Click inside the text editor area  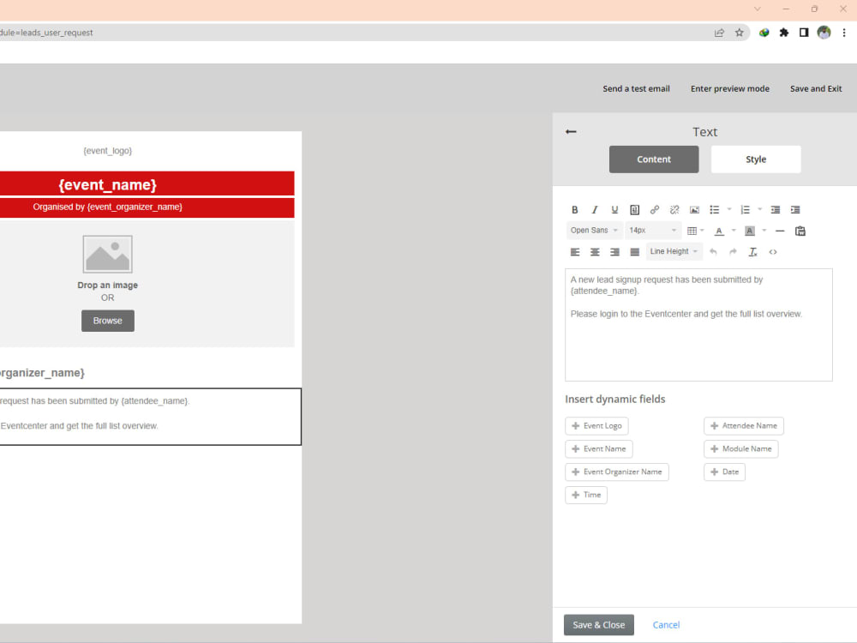pyautogui.click(x=698, y=325)
